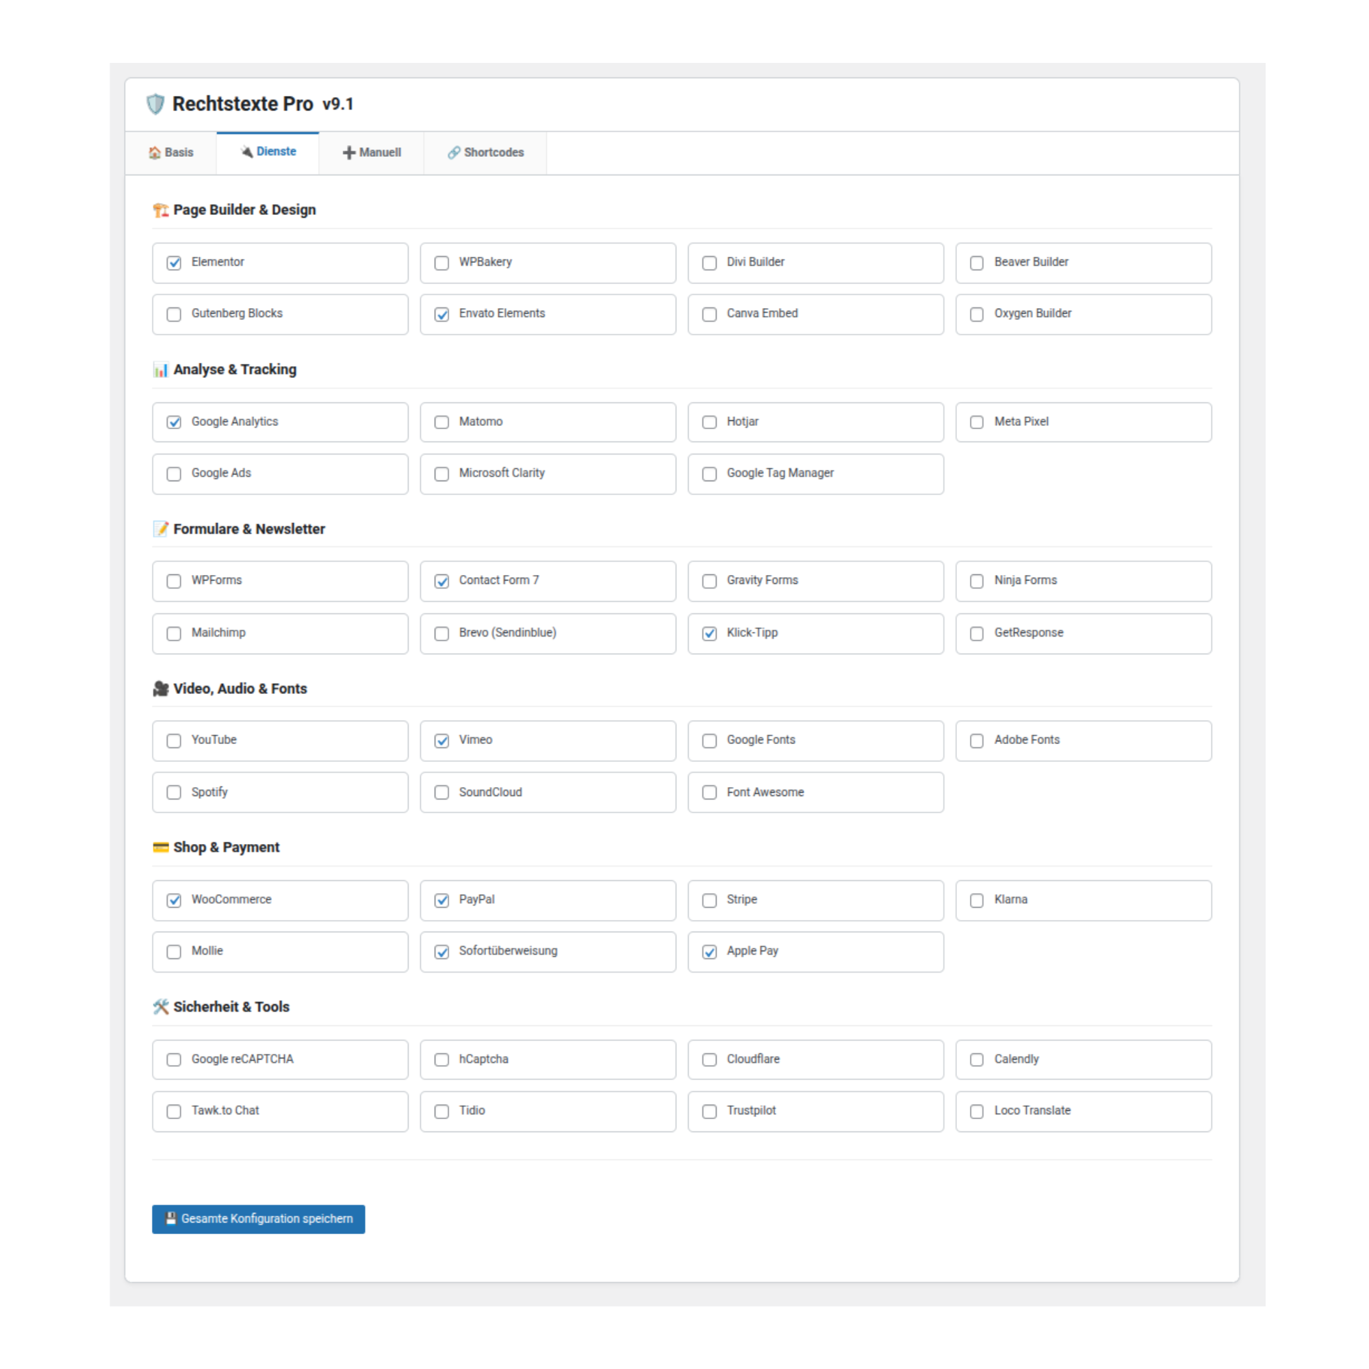Disable the Elementor checkbox
Image resolution: width=1369 pixels, height=1369 pixels.
(174, 262)
